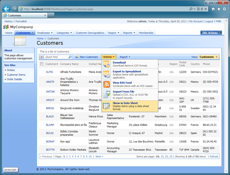Viewport: 230px width, 175px height.
Task: Expand the Site Actions menu
Action: (x=211, y=33)
